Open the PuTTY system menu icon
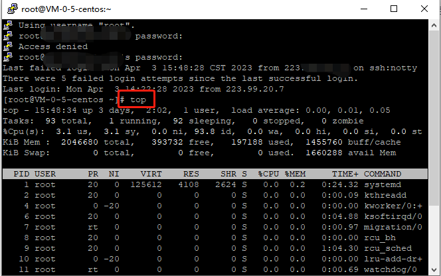 coord(13,9)
